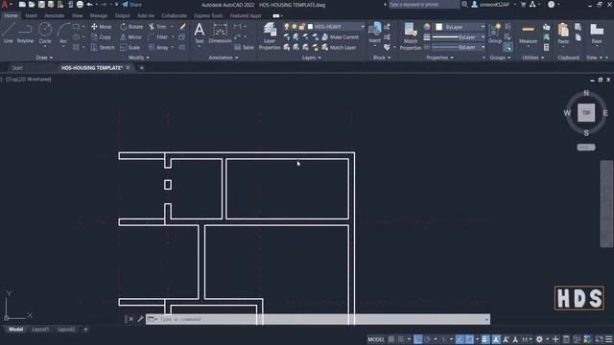Toggle object snap tracking in status bar

click(460, 339)
